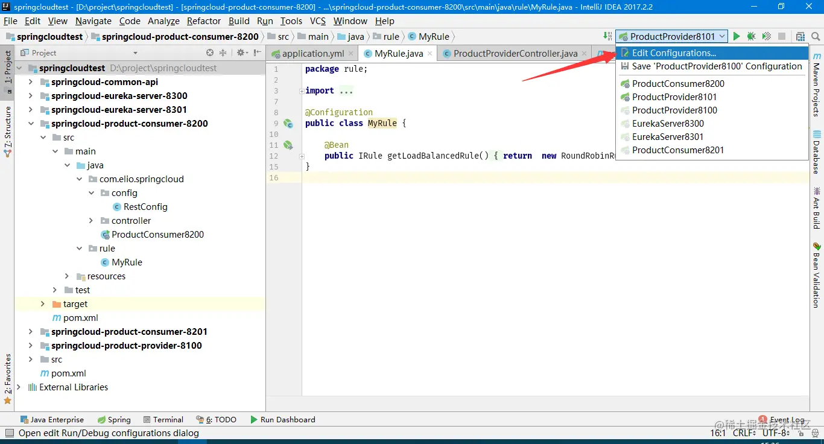Expand springcloud-common-api module
The image size is (824, 444).
(31, 82)
